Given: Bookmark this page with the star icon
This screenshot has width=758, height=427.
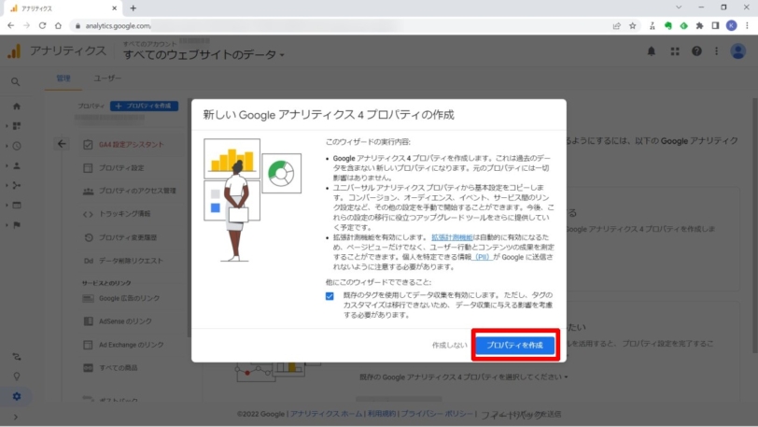Looking at the screenshot, I should [632, 25].
